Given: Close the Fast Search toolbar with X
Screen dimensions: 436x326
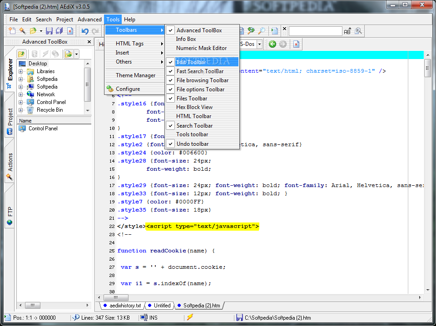Looking at the screenshot, I should [x=284, y=28].
